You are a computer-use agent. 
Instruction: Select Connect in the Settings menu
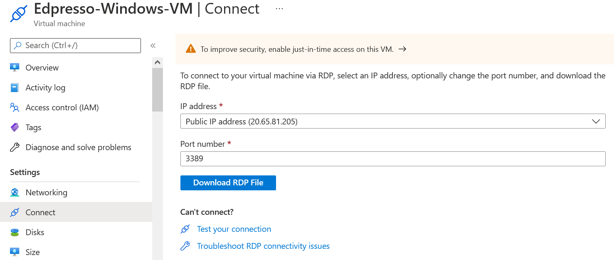tap(40, 212)
